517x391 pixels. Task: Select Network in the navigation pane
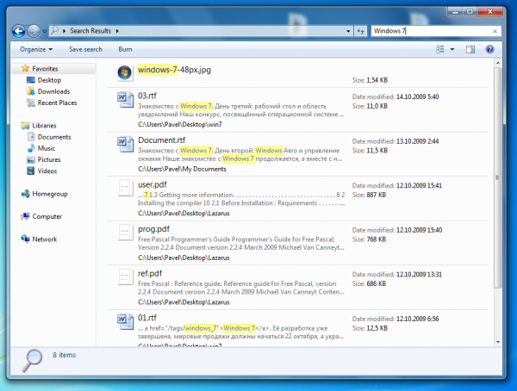[x=45, y=239]
